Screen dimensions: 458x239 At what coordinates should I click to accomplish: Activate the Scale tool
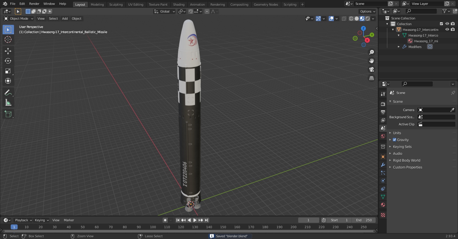(x=8, y=71)
